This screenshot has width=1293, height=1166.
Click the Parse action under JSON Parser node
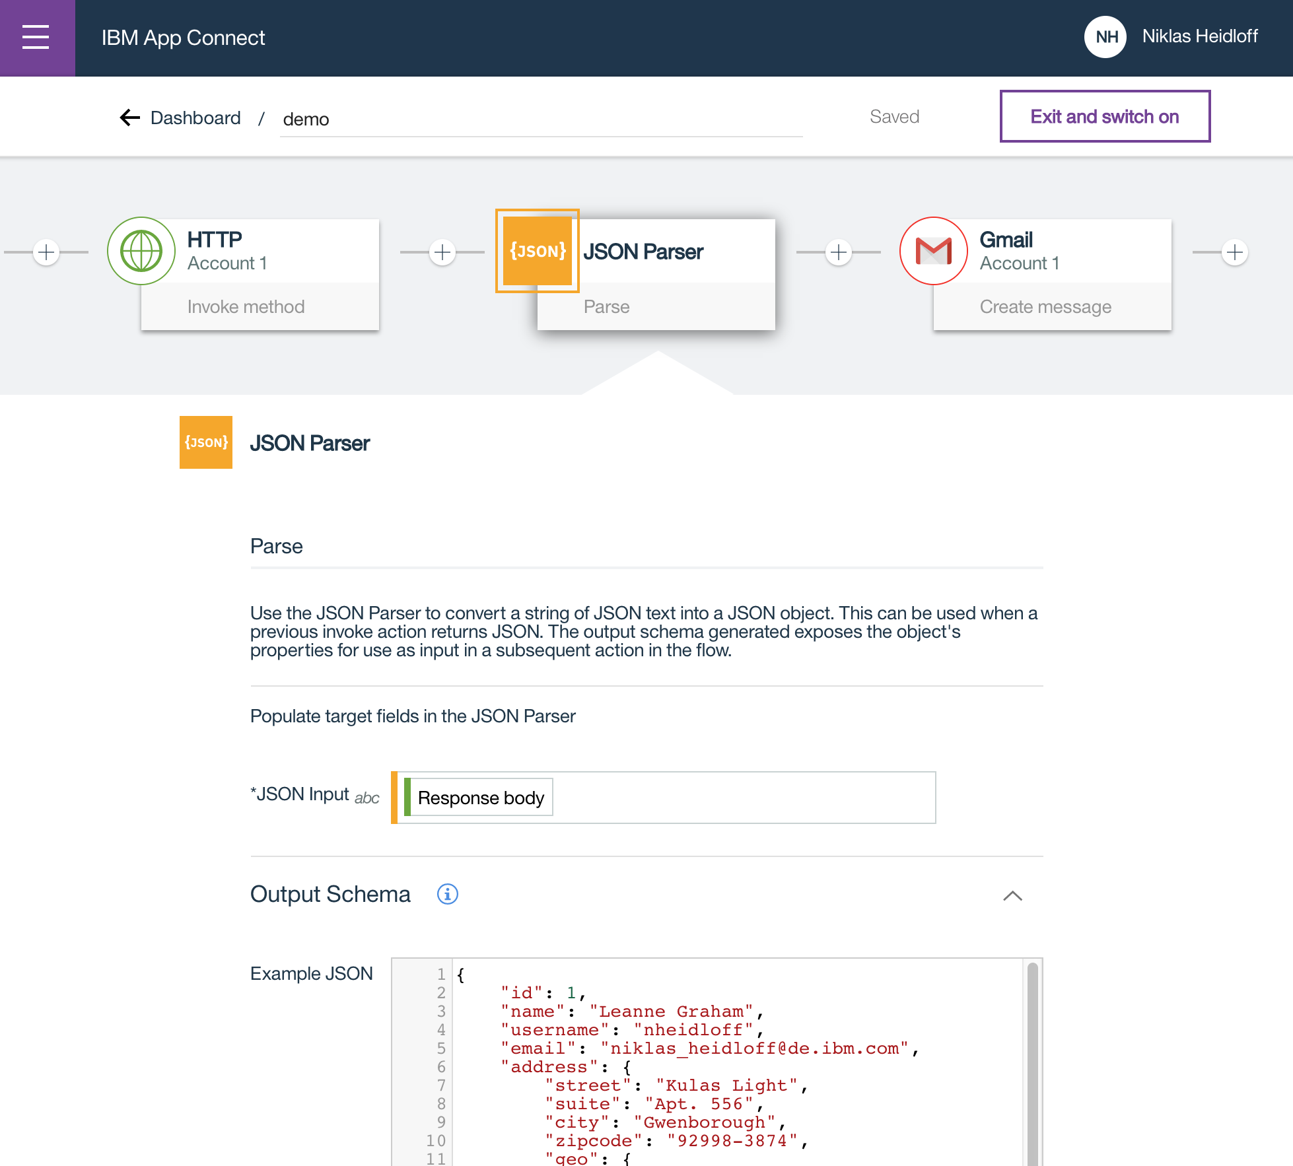pos(606,306)
